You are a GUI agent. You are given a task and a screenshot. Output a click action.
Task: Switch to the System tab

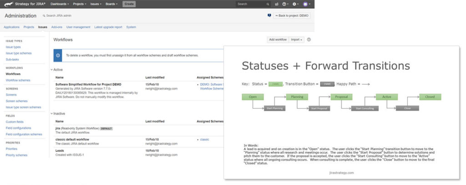pos(131,27)
